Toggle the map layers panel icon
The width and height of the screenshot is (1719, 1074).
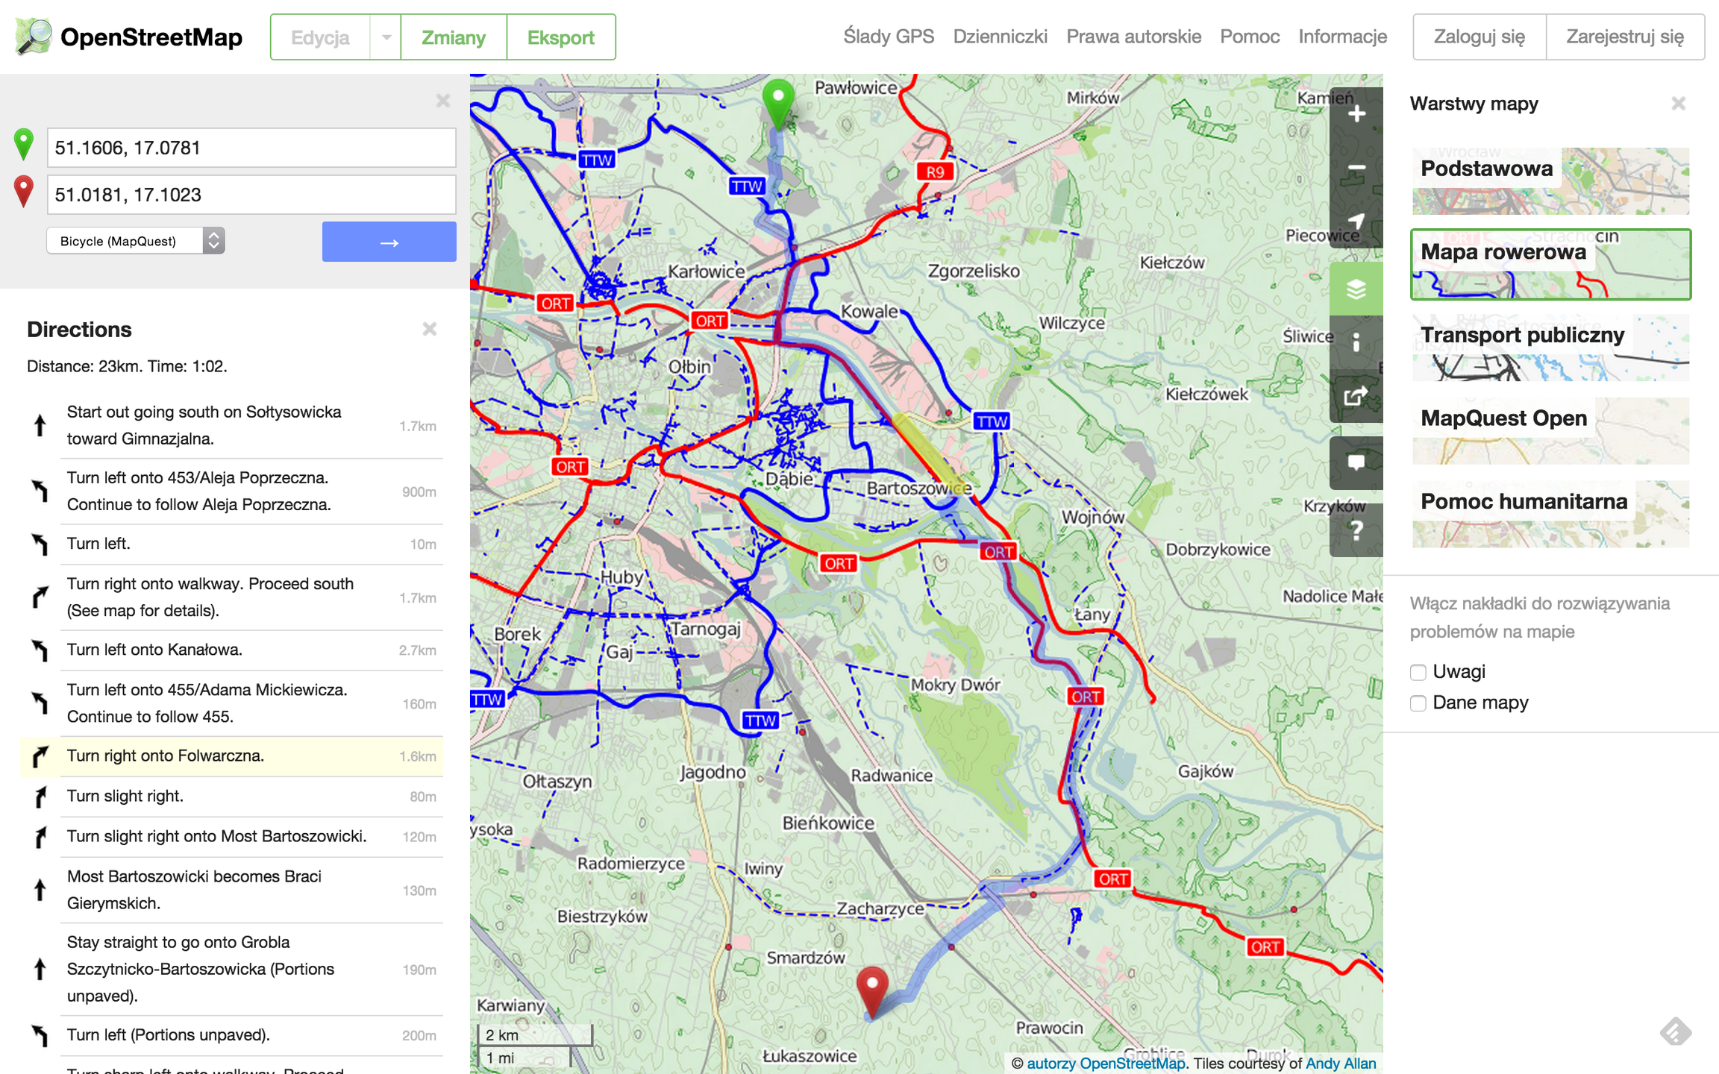[x=1356, y=289]
